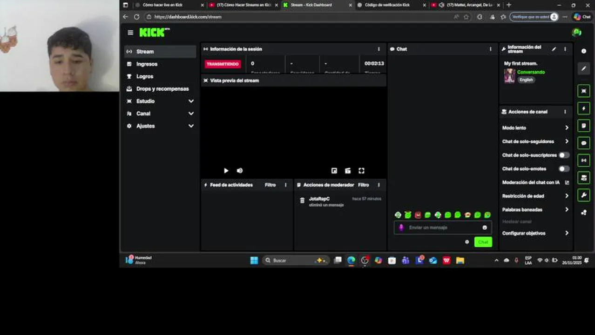This screenshot has height=335, width=595.
Task: Open chat settings gear icon
Action: (467, 242)
